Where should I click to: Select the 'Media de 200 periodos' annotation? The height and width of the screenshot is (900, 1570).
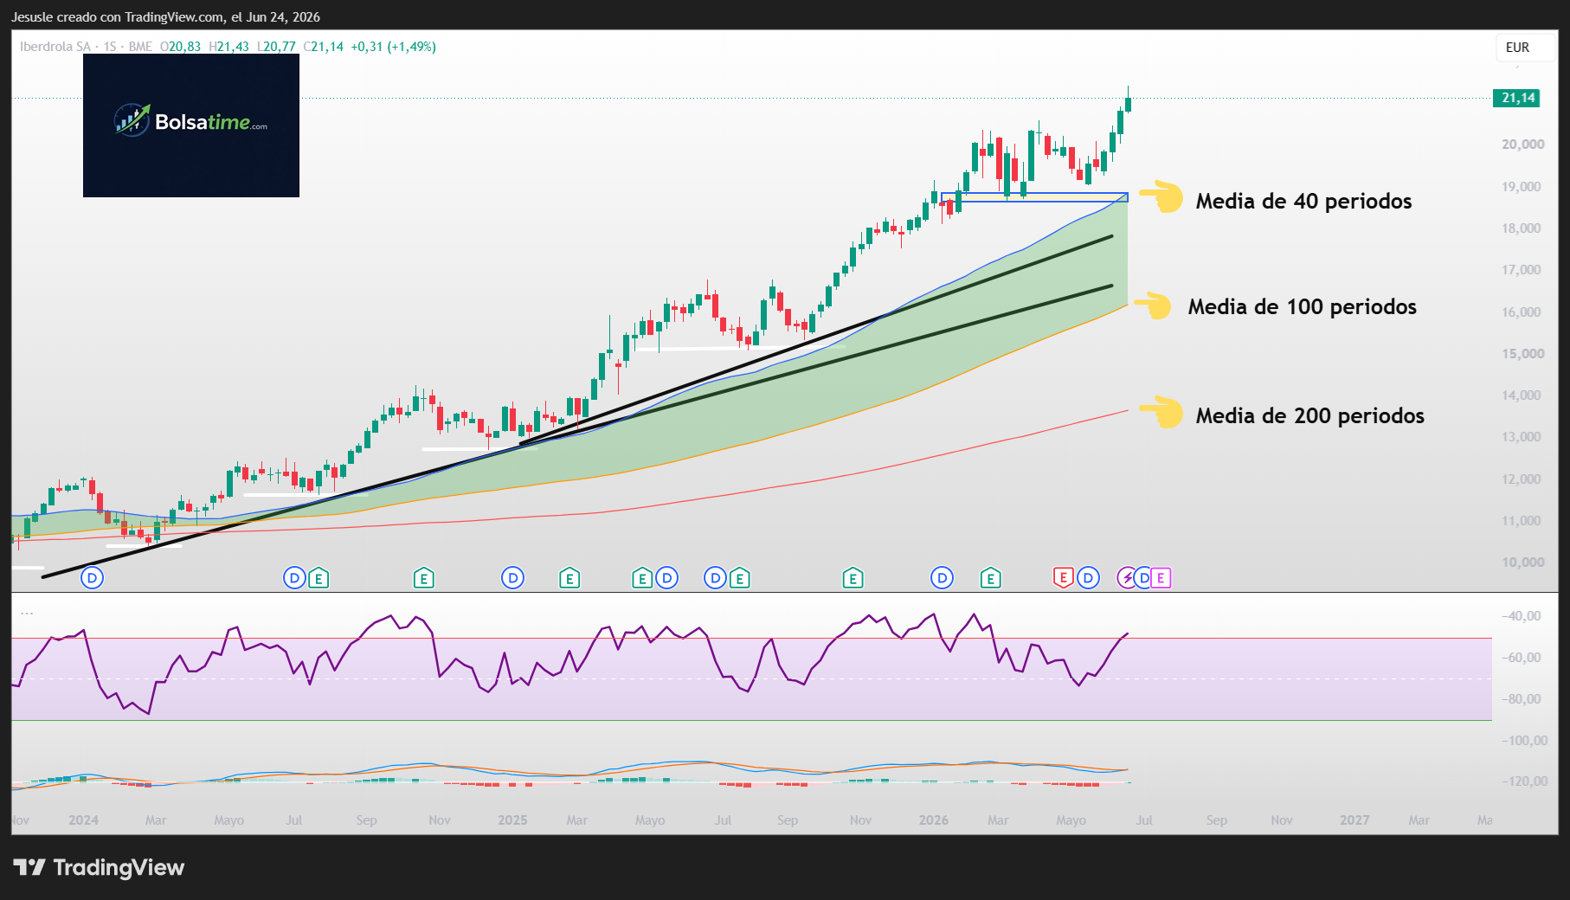click(1309, 415)
